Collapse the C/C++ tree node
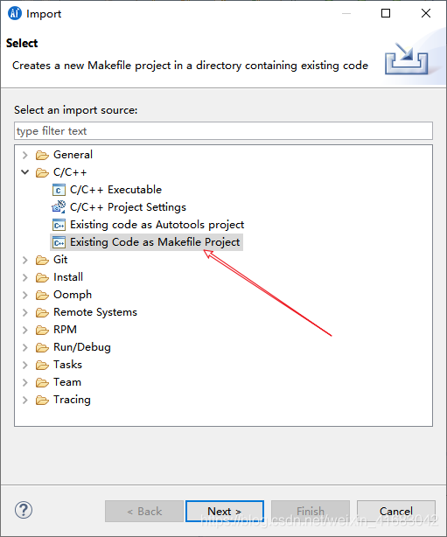This screenshot has height=537, width=447. 25,172
